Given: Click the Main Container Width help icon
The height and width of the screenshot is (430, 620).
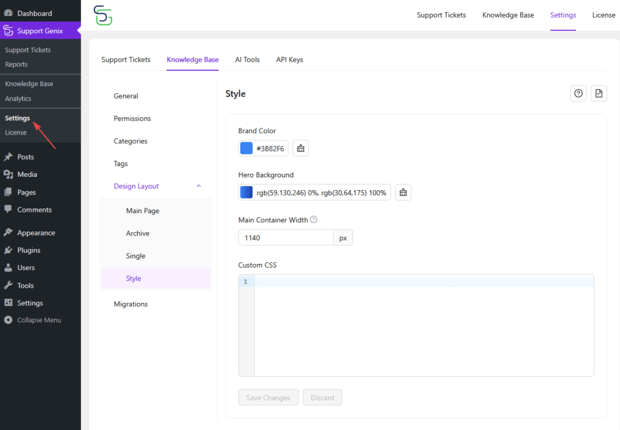Looking at the screenshot, I should [x=314, y=220].
